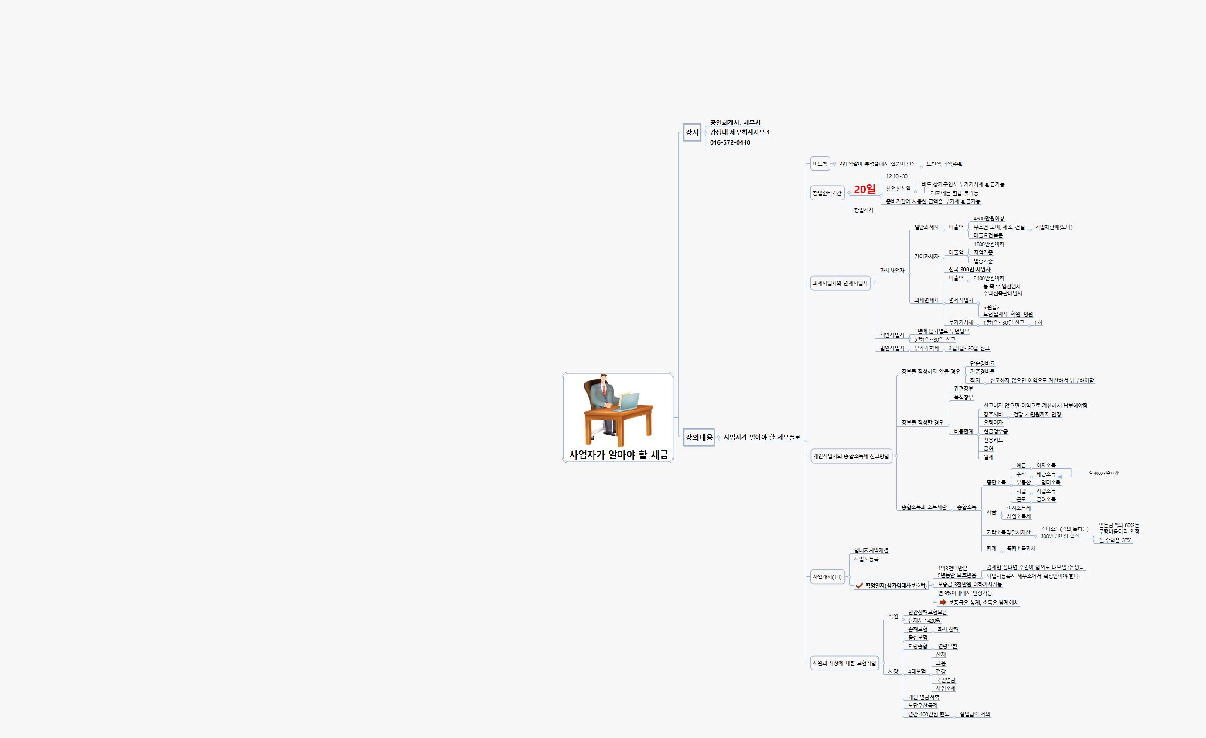Select the 전국 300만 사업자 bold subtopic
1206x738 pixels.
point(969,269)
